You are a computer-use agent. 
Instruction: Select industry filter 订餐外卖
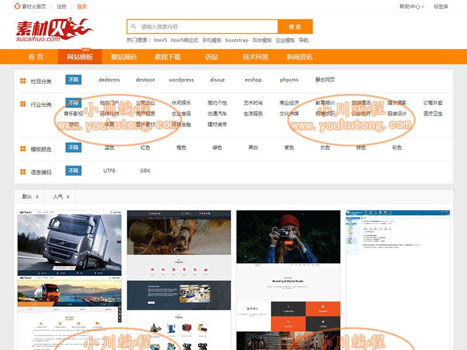433,103
